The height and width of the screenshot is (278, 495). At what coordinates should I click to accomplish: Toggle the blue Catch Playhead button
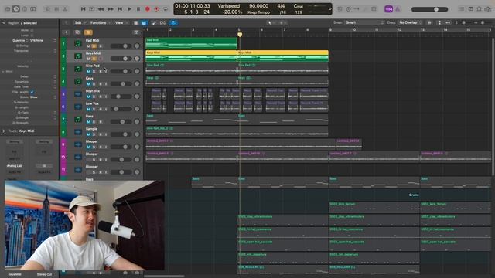(173, 22)
